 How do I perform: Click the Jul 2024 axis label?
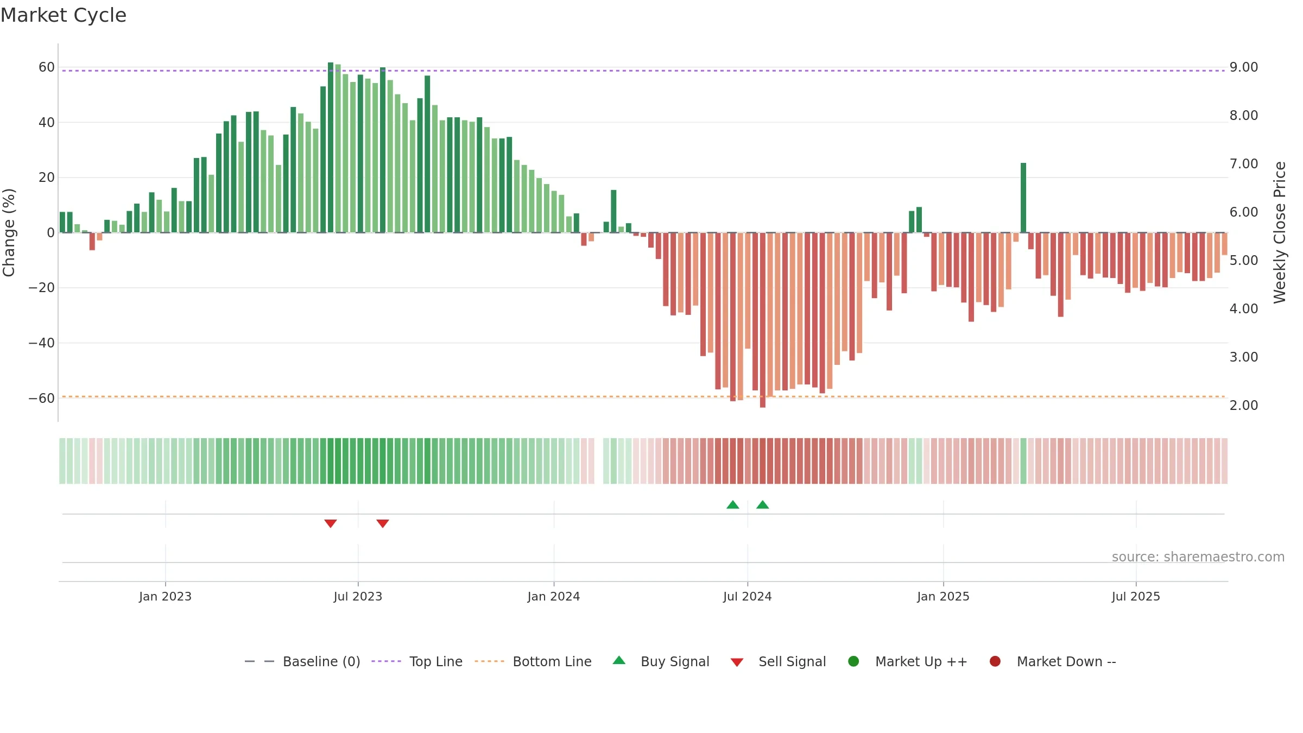pos(747,597)
